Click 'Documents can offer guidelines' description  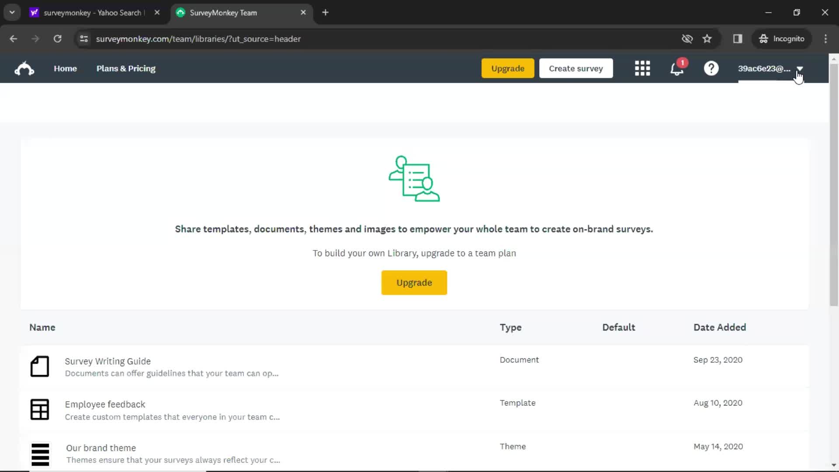click(171, 373)
